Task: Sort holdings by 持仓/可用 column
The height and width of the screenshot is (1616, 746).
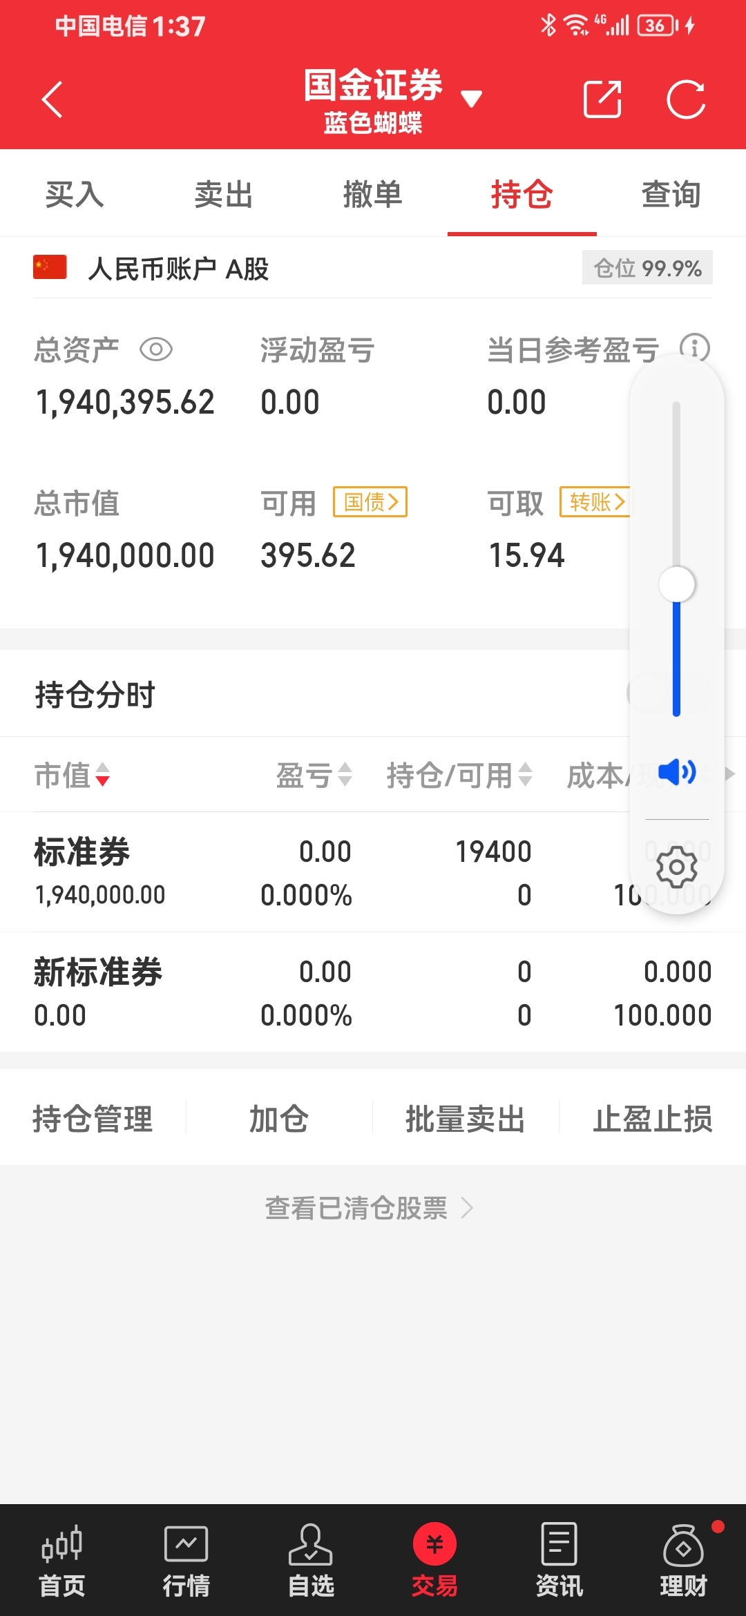Action: coord(459,775)
